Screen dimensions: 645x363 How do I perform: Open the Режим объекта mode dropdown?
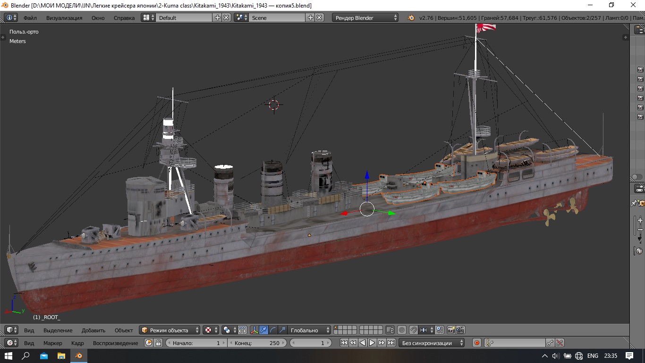click(170, 330)
